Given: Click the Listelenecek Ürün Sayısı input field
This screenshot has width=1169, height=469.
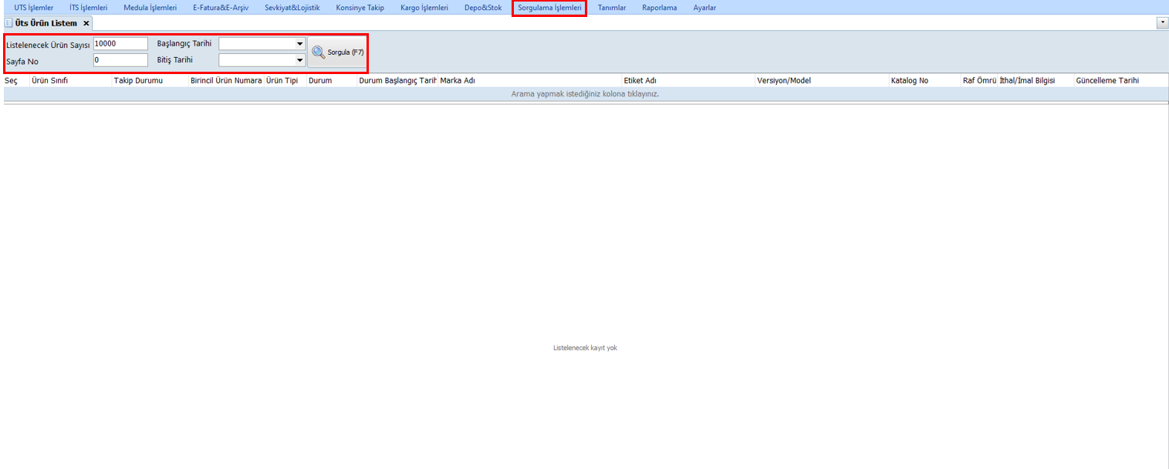Looking at the screenshot, I should [x=120, y=44].
